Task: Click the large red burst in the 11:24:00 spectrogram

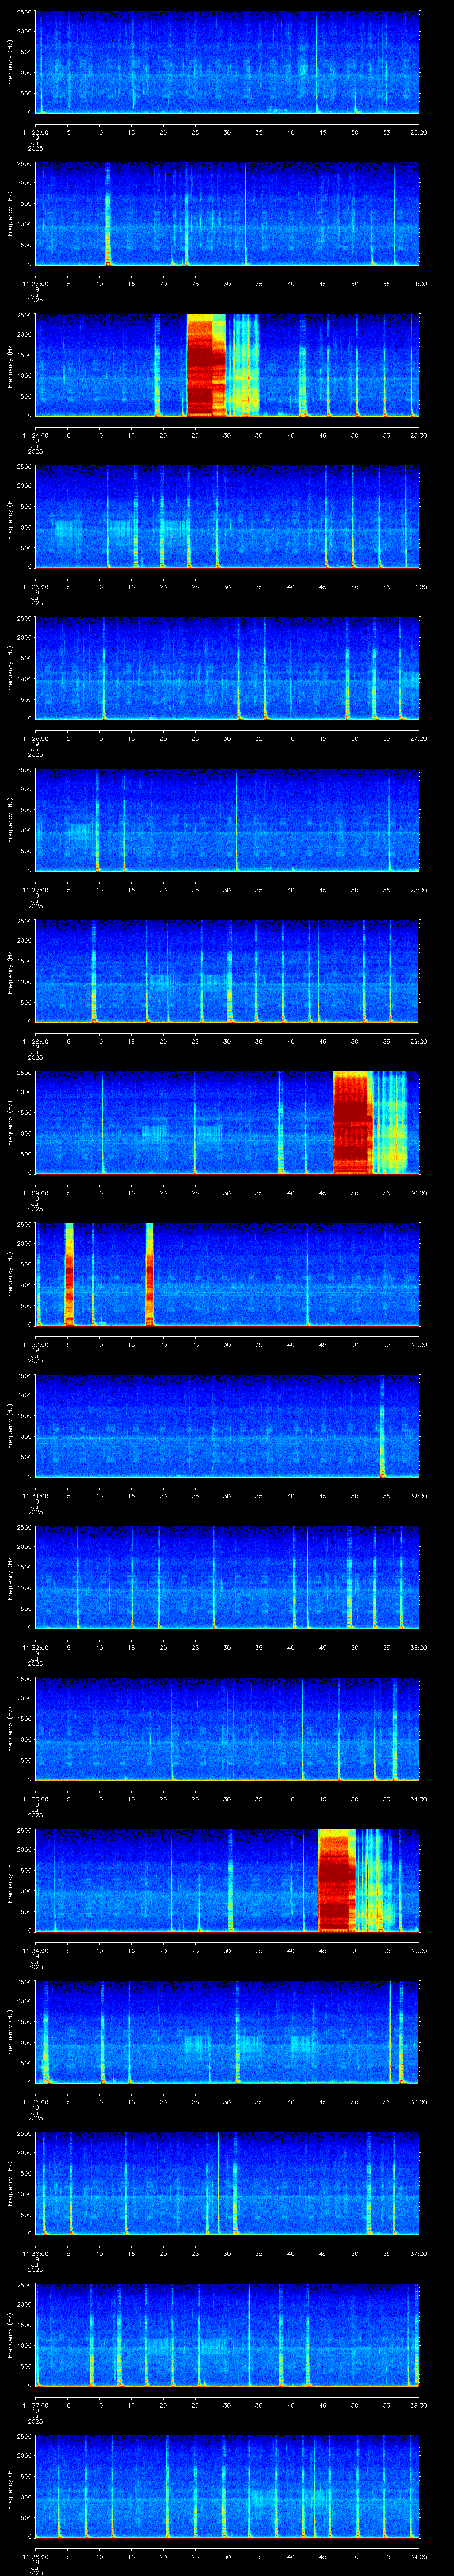Action: (207, 365)
